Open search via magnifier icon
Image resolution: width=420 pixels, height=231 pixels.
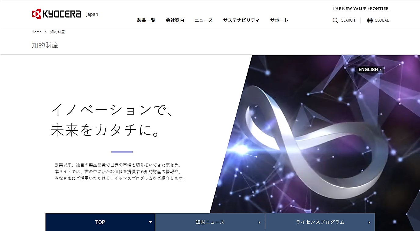point(335,20)
